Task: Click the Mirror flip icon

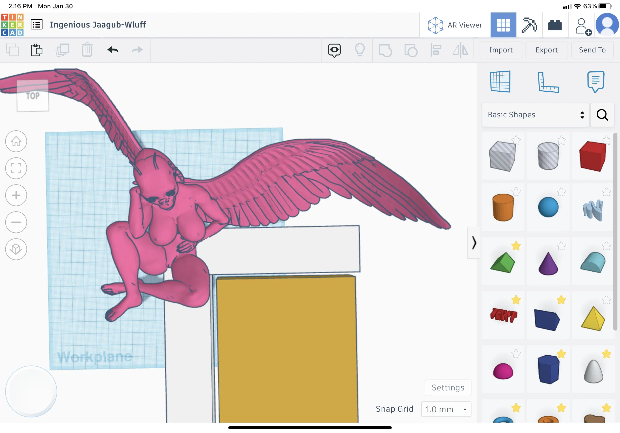Action: point(460,50)
